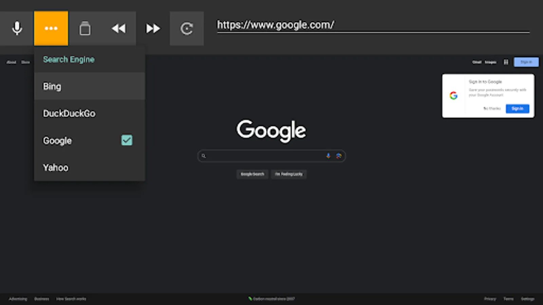
Task: Start voice search in Google search box
Action: coord(328,156)
